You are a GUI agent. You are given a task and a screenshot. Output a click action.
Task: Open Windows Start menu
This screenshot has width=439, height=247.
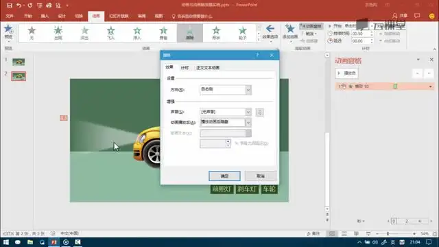(6, 242)
